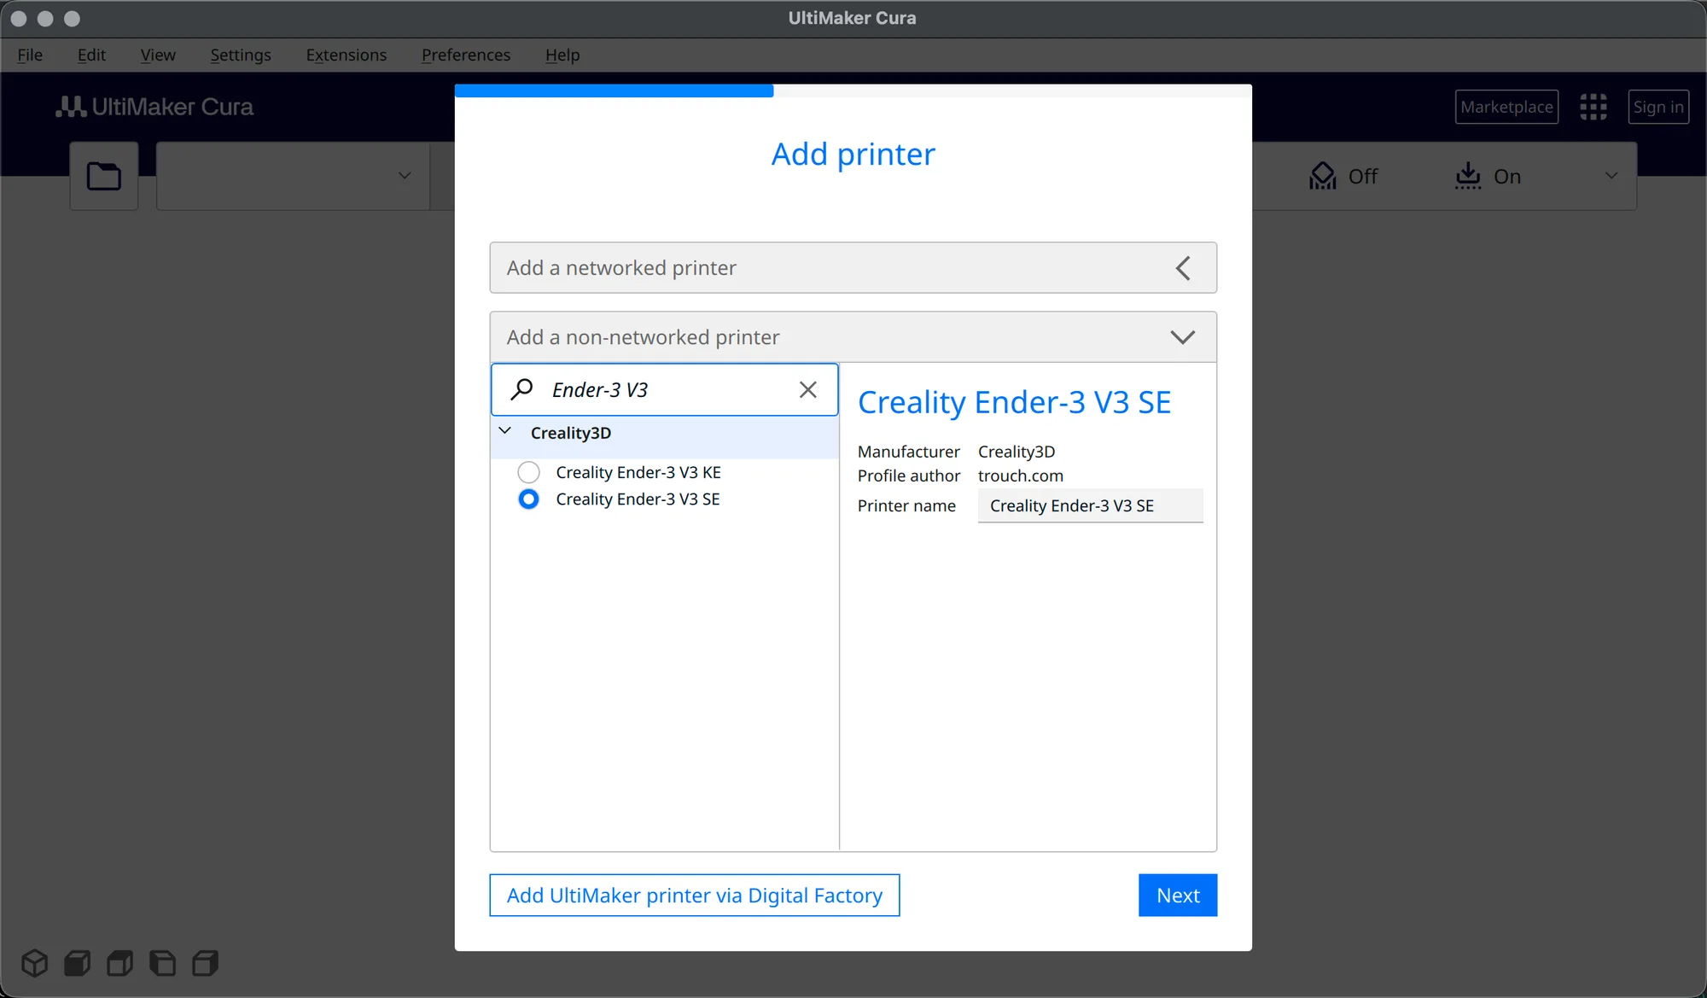
Task: Click the support Off icon
Action: (1323, 176)
